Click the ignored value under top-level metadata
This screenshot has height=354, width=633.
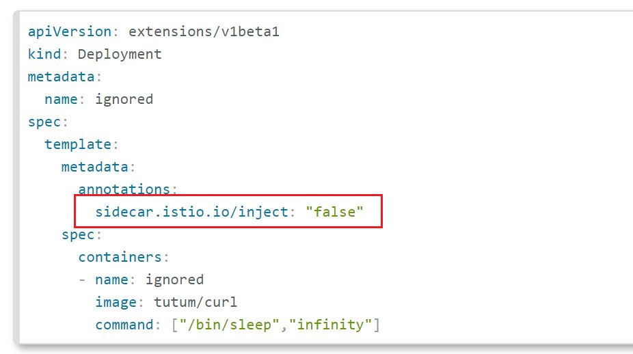(x=124, y=99)
